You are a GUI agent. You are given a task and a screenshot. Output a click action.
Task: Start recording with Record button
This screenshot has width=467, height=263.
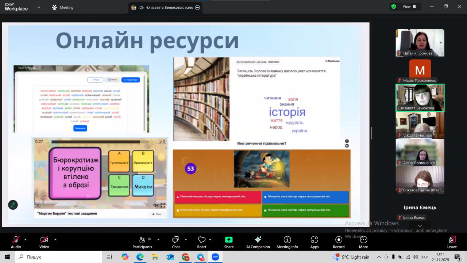pos(339,242)
